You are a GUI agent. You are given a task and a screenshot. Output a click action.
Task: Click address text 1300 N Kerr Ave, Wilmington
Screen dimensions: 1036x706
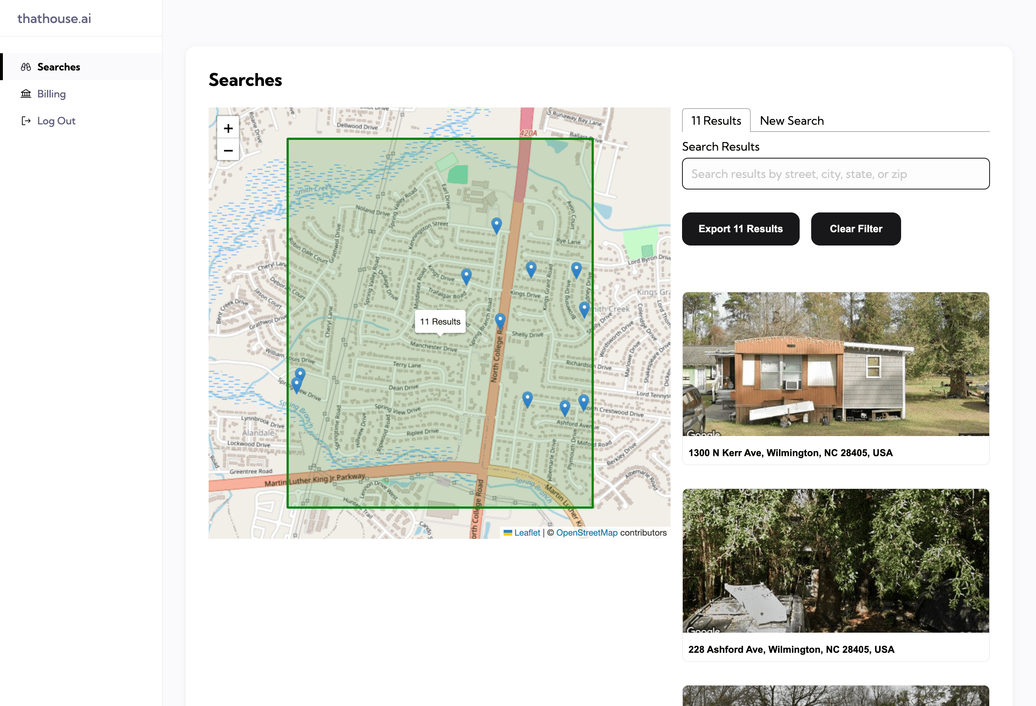[790, 453]
